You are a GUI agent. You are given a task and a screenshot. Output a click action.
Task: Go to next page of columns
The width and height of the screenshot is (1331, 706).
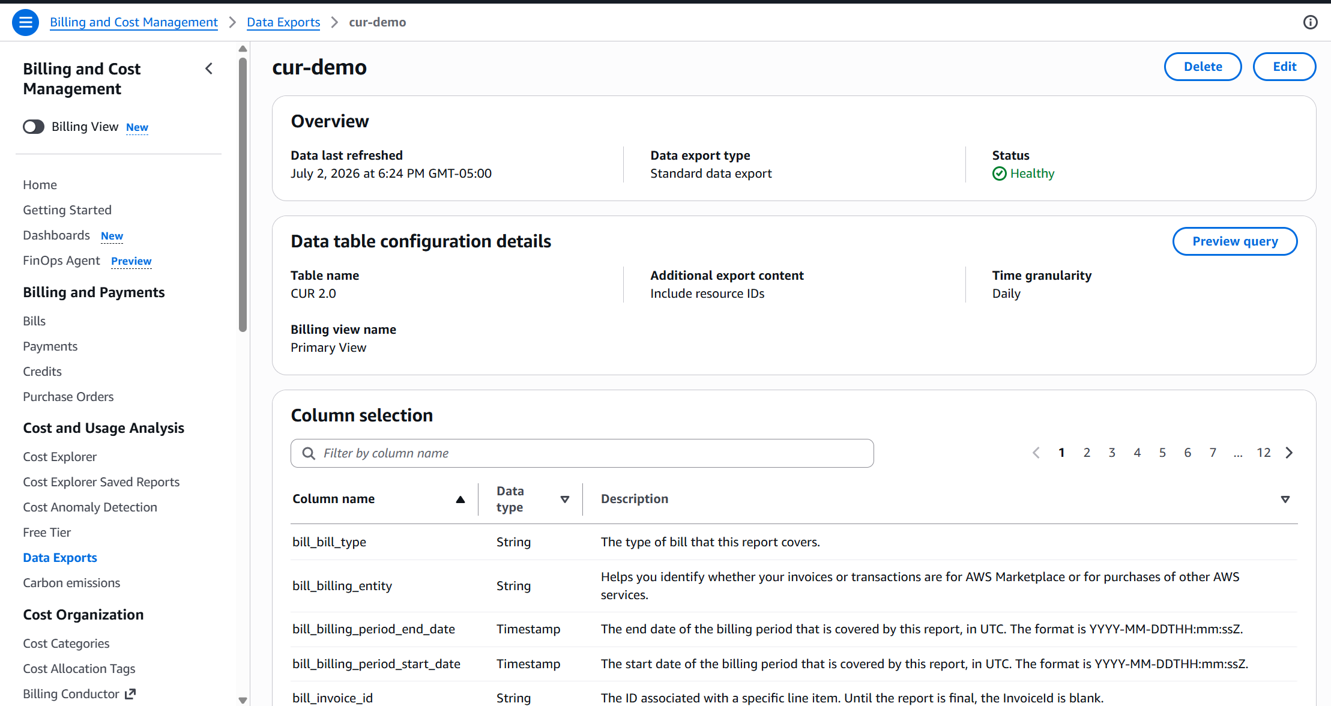click(1289, 453)
